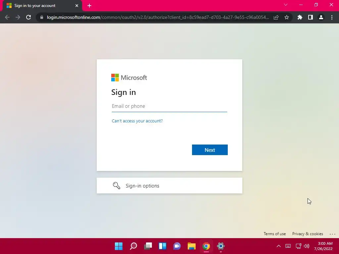Click the footer ellipsis more options

(332, 234)
